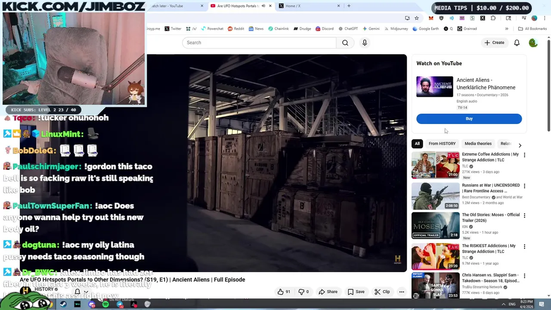Open Extreme Coffee Addictions video thumbnail

coord(435,165)
